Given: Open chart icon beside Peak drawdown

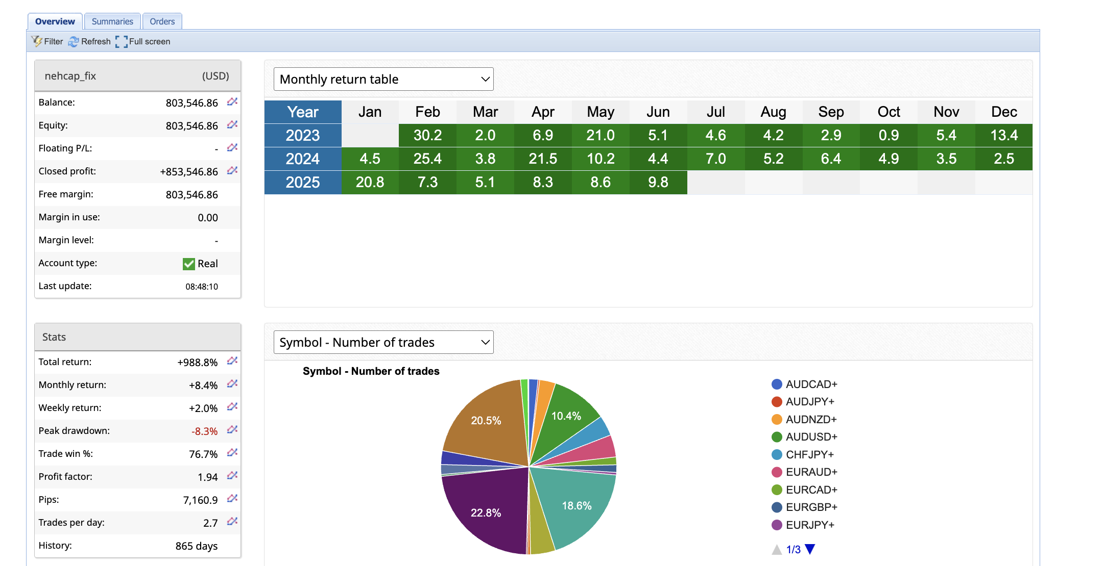Looking at the screenshot, I should tap(232, 430).
